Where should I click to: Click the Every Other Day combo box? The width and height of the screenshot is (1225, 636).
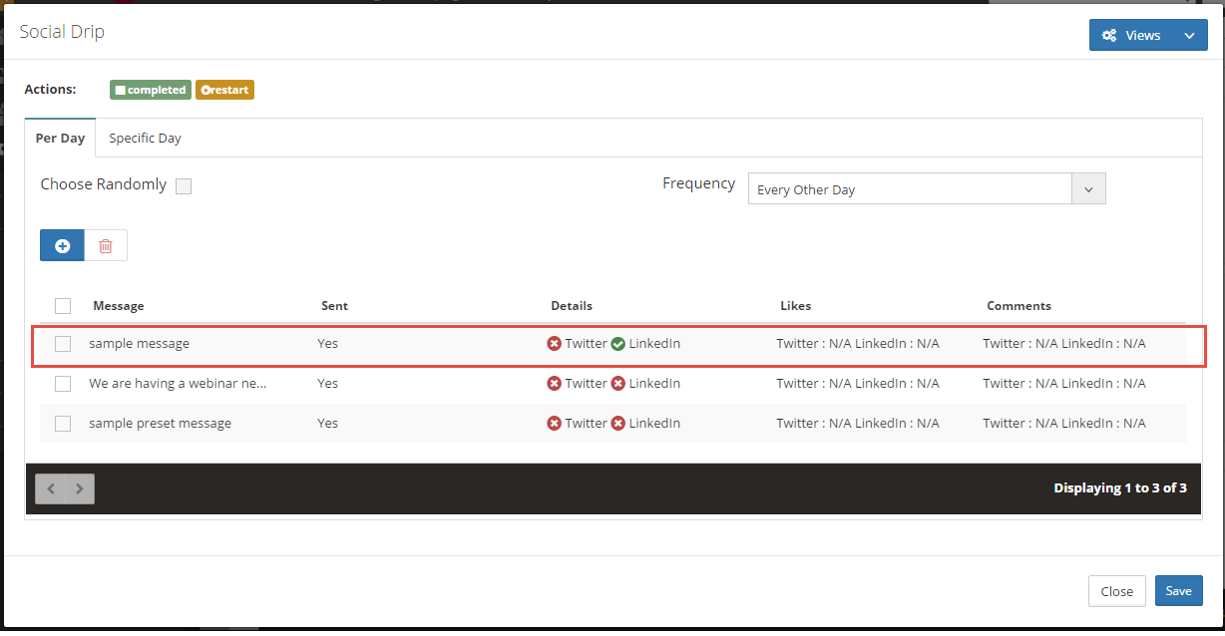click(x=909, y=189)
